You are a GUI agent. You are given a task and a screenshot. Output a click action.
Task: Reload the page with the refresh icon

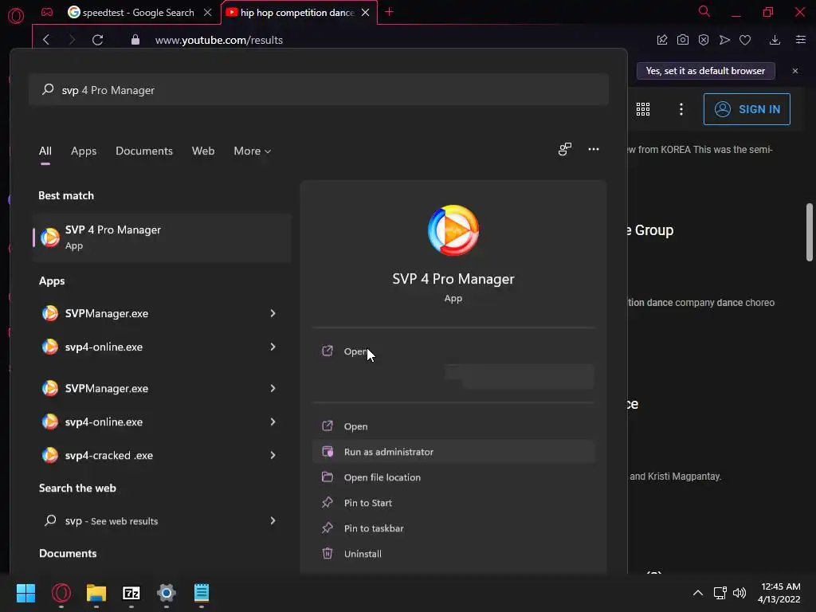pos(97,40)
